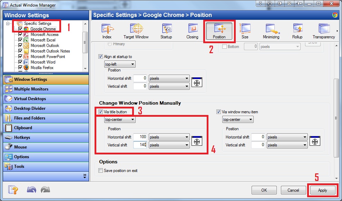This screenshot has height=201, width=342.
Task: Collapse the Specific Settings tree node
Action: (x=8, y=23)
